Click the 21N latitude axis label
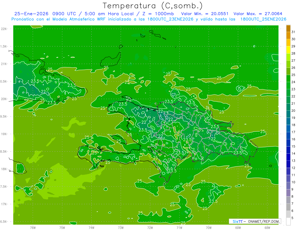This screenshot has width=300, height=231. (x=4, y=64)
